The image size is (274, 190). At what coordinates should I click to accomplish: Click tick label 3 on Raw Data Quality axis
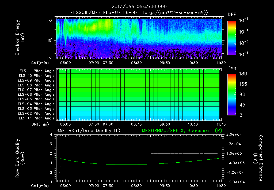coord(51,144)
